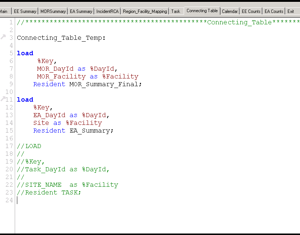Click '%Facility' alias on line 8

click(120, 76)
